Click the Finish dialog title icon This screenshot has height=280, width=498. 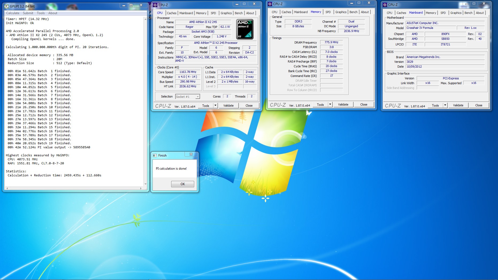pos(155,155)
